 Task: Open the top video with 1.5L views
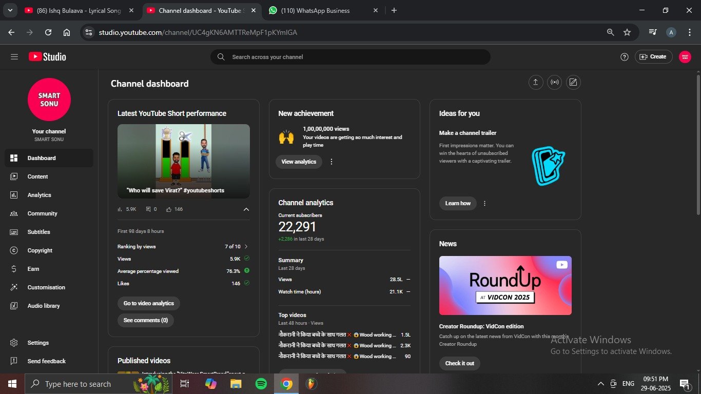tap(344, 334)
